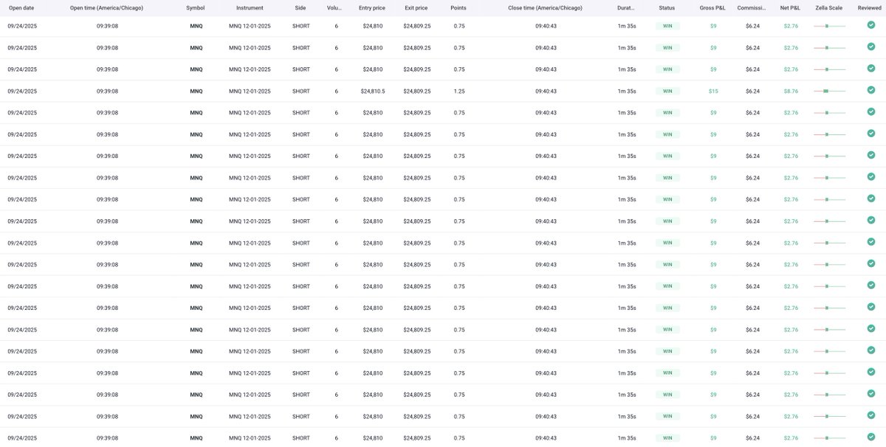
Task: Click the Close time (America/Chicago) header
Action: click(546, 7)
